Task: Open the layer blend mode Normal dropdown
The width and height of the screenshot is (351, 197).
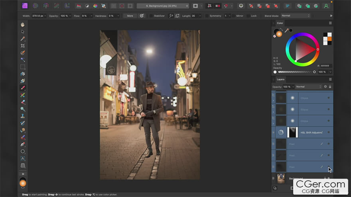Action: pos(308,87)
